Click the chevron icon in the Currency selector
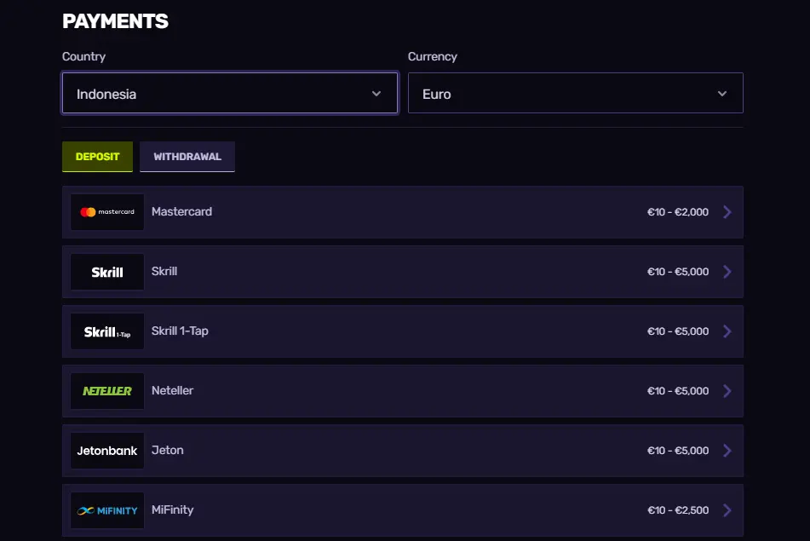This screenshot has height=541, width=810. 722,93
